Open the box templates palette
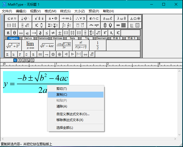Screen dimensions: 183x147 [135, 25]
